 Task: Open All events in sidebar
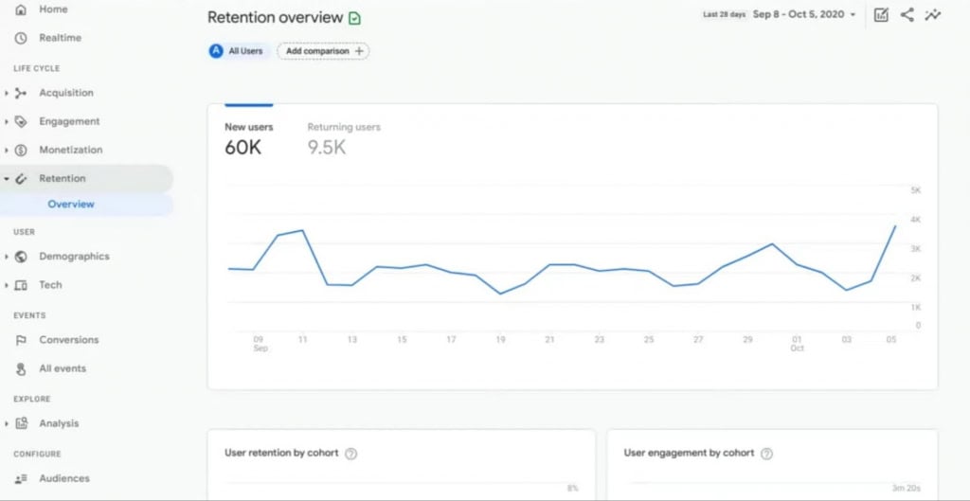[x=63, y=368]
